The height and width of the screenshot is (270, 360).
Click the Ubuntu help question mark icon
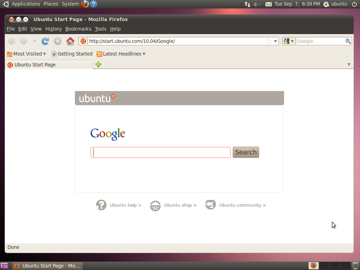click(x=101, y=205)
